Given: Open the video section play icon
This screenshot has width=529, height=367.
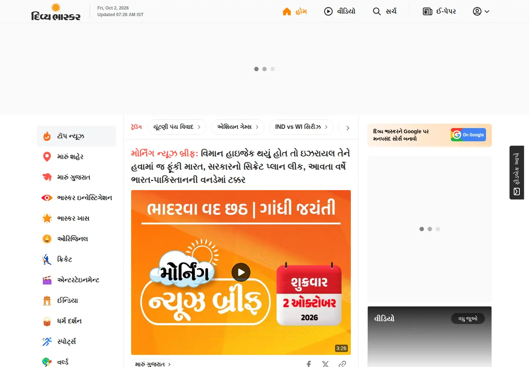Looking at the screenshot, I should (x=328, y=11).
